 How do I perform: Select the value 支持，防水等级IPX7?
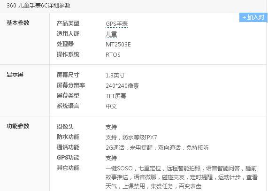[x=131, y=138]
